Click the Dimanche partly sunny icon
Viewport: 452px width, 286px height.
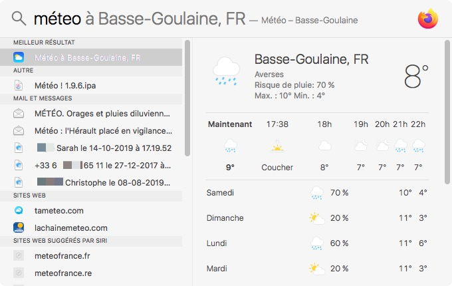click(x=316, y=218)
